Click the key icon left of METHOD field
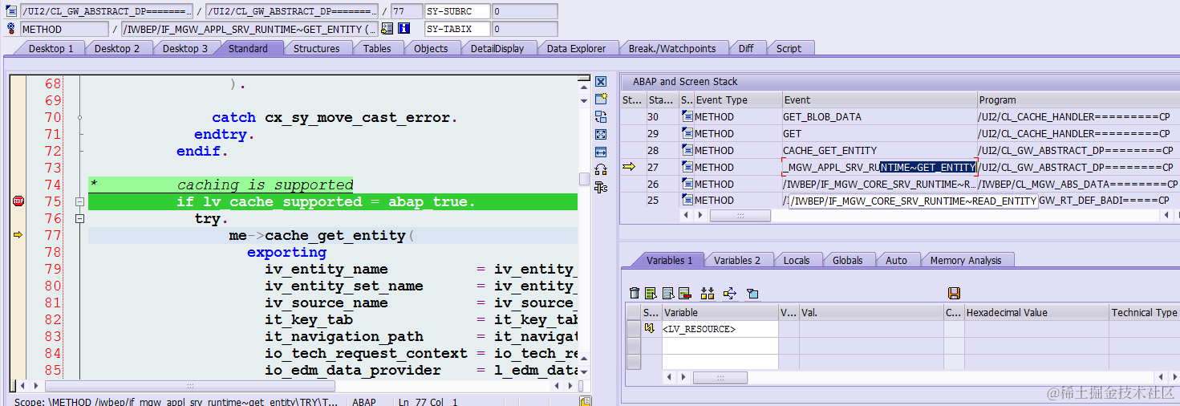Image resolution: width=1180 pixels, height=406 pixels. (x=10, y=29)
